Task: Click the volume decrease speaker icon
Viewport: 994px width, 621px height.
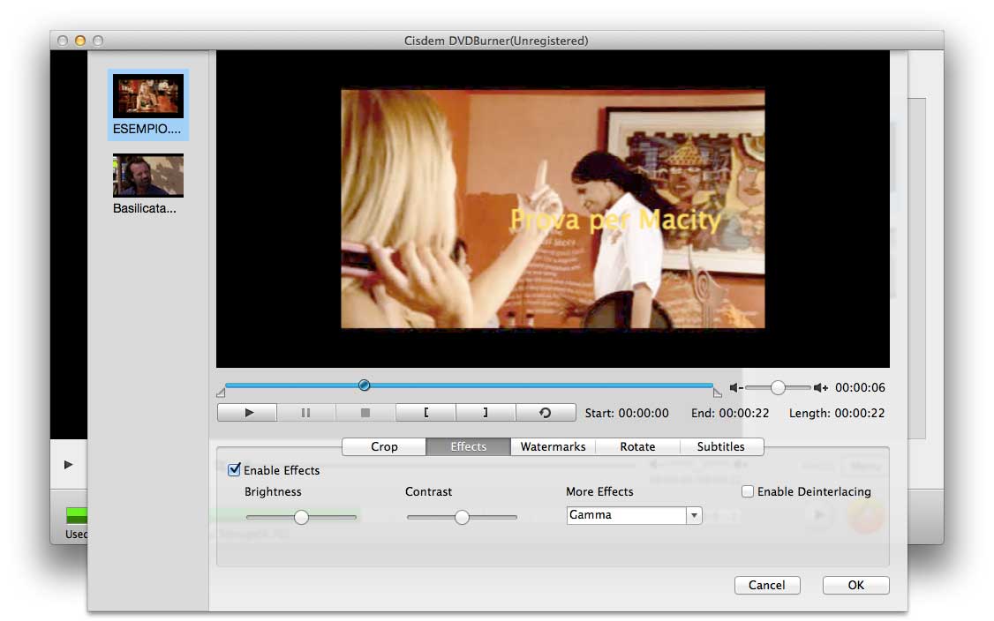Action: pyautogui.click(x=735, y=388)
